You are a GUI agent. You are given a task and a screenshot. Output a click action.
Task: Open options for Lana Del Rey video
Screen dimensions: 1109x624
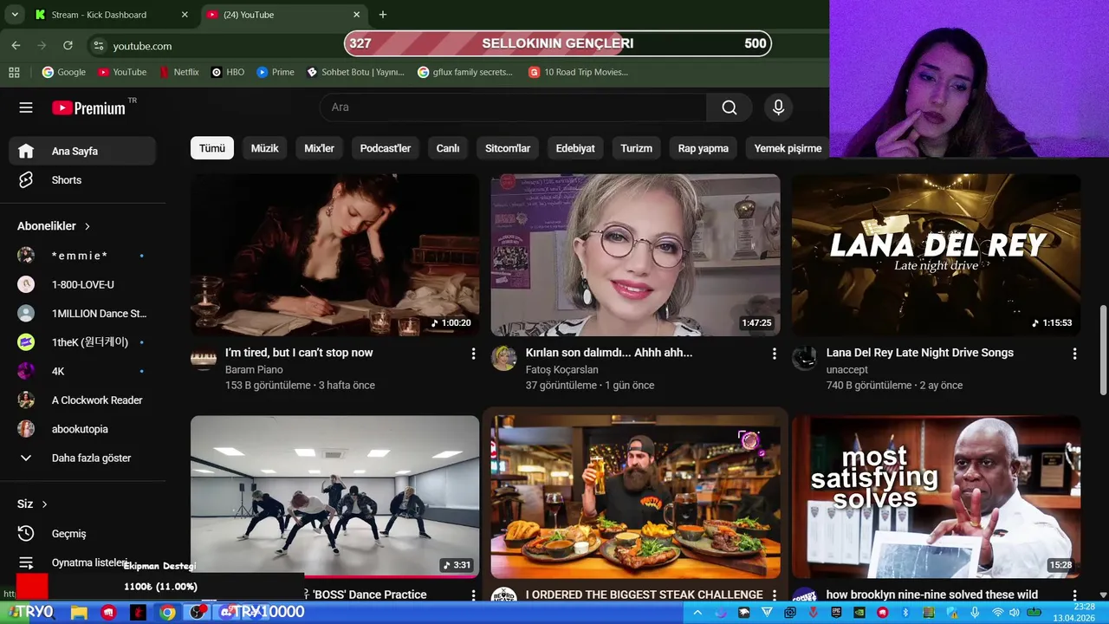[x=1074, y=354]
